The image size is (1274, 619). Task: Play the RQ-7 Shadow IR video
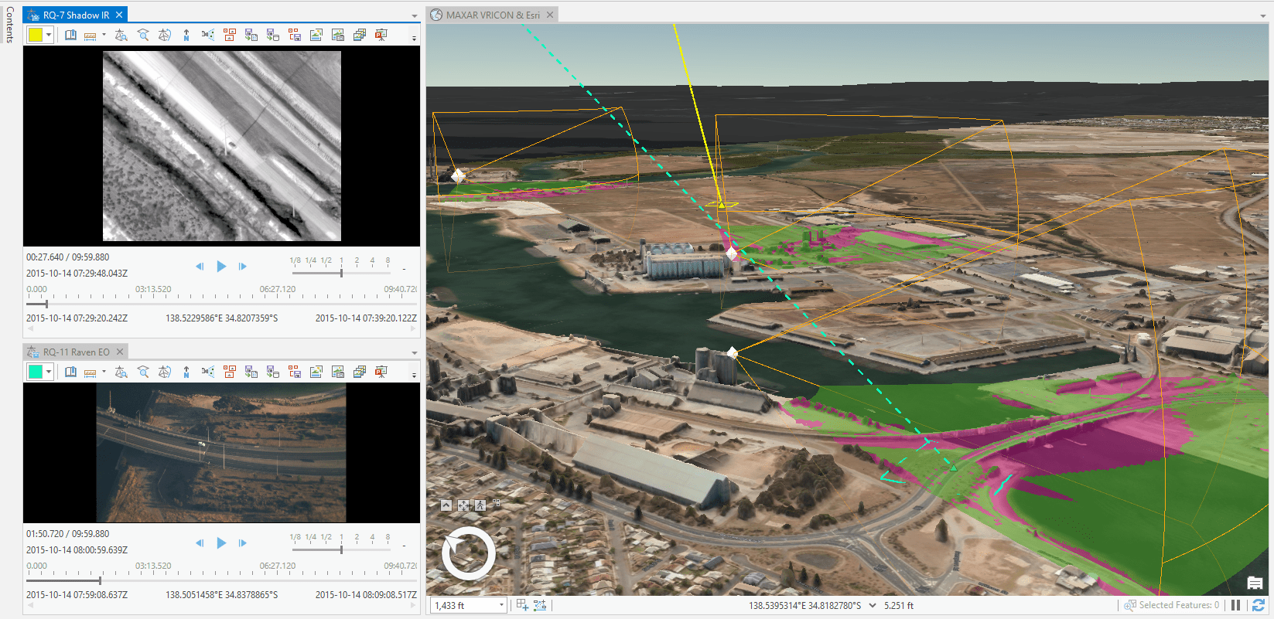click(221, 266)
